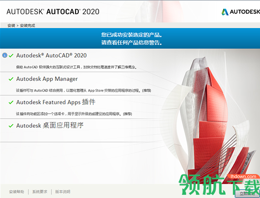The image size is (260, 198).
Task: Click the Featured Apps description mentioning 功能区
Action: 74,114
